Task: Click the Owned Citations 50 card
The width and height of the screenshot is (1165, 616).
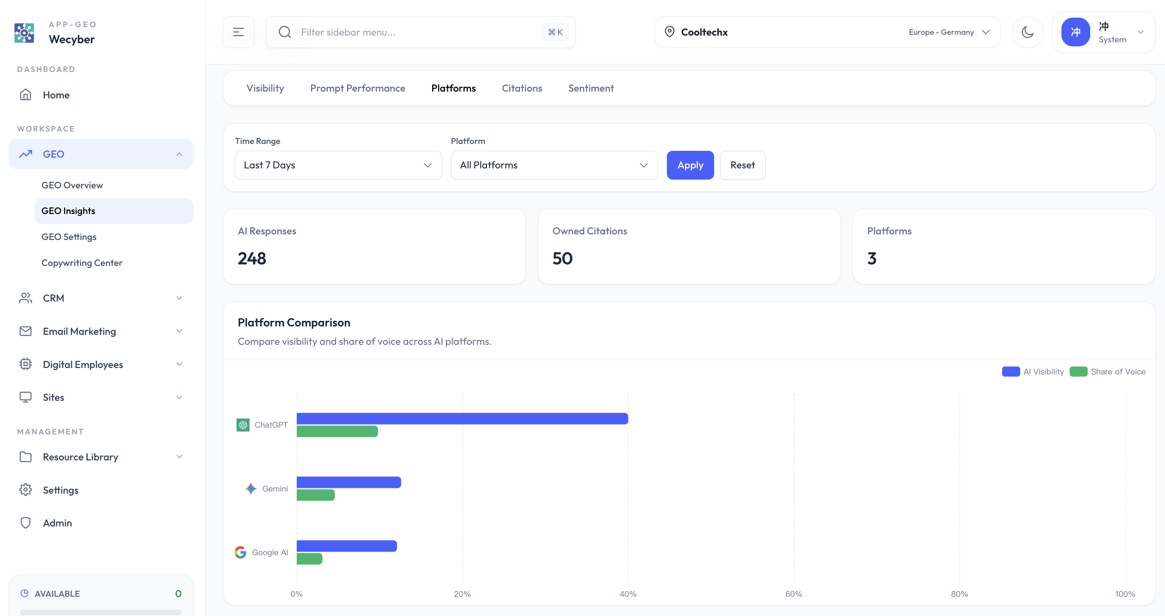Action: pos(689,246)
